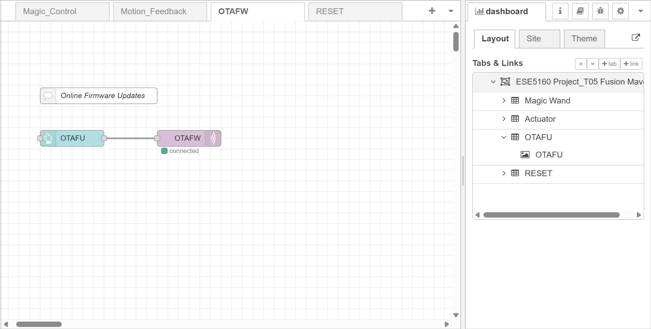The image size is (651, 329).
Task: Click the add tab button
Action: [x=609, y=64]
